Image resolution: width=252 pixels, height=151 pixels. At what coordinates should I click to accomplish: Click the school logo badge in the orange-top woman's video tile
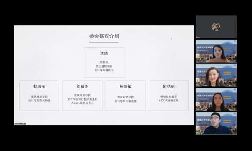tap(235, 41)
